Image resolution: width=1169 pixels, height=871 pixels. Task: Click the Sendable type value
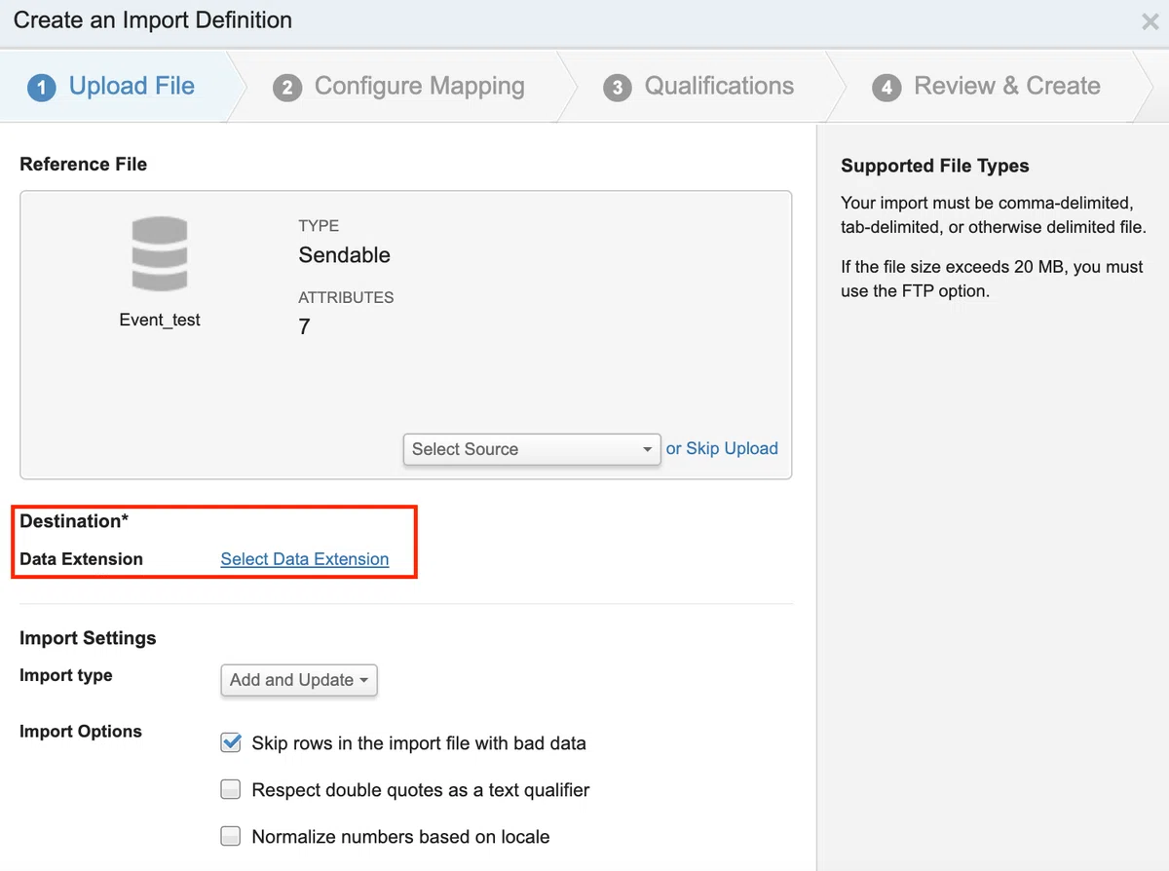click(344, 255)
